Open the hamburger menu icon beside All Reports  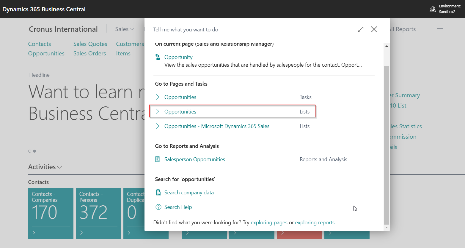pos(440,29)
